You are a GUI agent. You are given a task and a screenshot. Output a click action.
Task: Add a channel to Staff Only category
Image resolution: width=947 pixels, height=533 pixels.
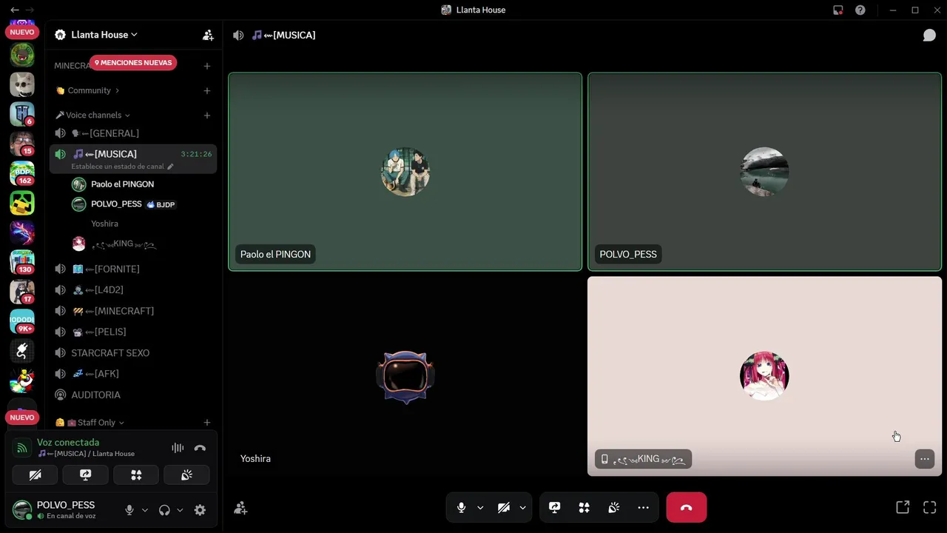[x=207, y=423]
